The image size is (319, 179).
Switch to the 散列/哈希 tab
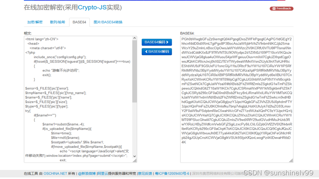tap(58, 22)
